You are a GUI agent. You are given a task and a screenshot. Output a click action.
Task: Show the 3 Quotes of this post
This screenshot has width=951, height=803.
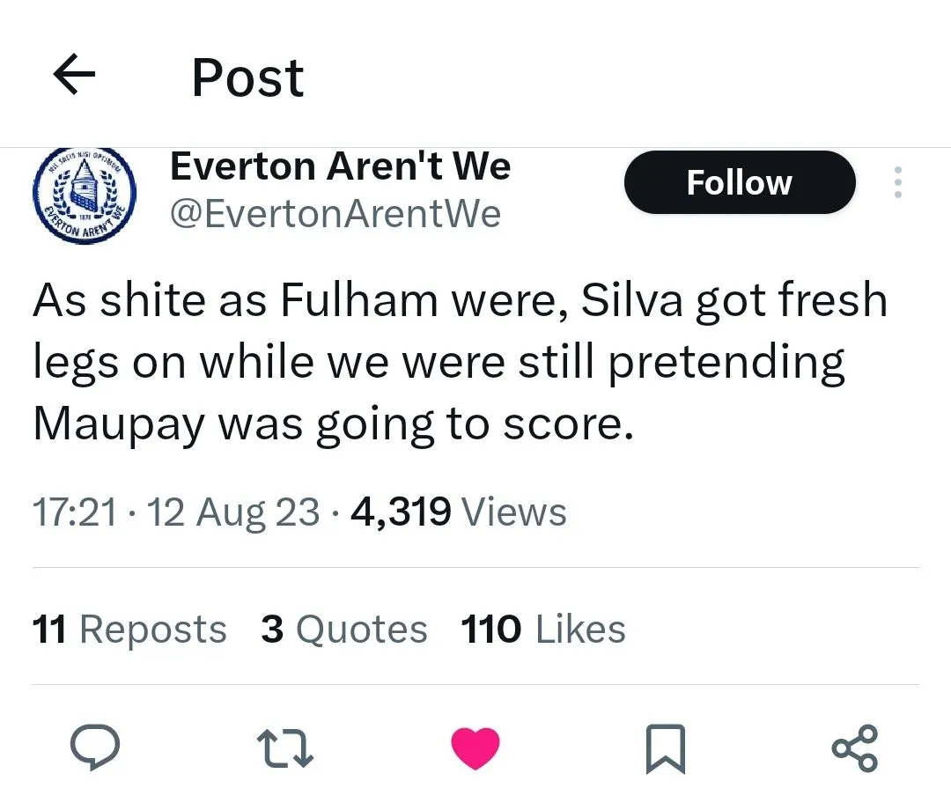[343, 630]
